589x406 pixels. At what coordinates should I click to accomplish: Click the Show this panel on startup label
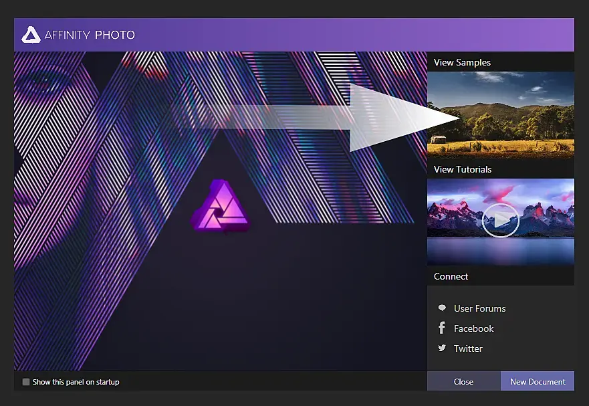tap(76, 382)
